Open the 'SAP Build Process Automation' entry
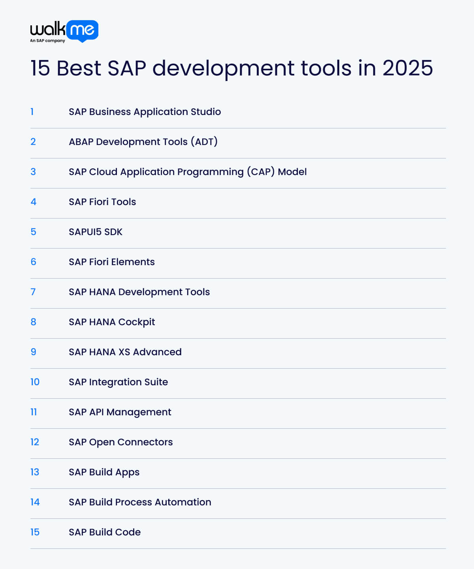The height and width of the screenshot is (569, 474). pyautogui.click(x=140, y=502)
